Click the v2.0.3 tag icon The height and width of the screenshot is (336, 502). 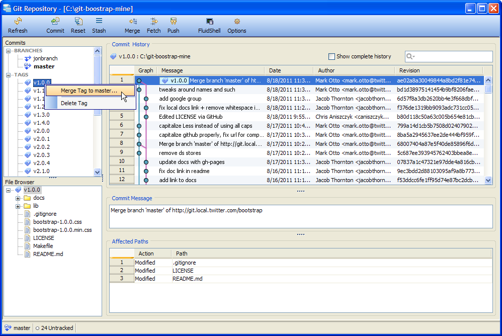coord(28,155)
